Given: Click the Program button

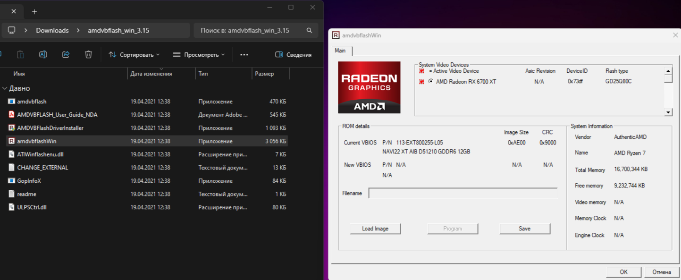Looking at the screenshot, I should click(453, 229).
